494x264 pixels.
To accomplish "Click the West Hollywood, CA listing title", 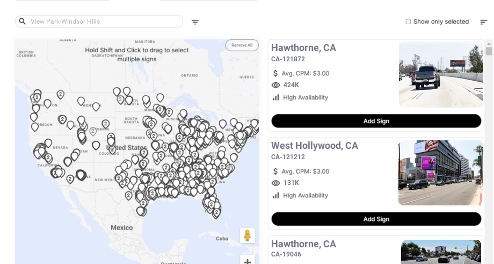I will (x=314, y=146).
